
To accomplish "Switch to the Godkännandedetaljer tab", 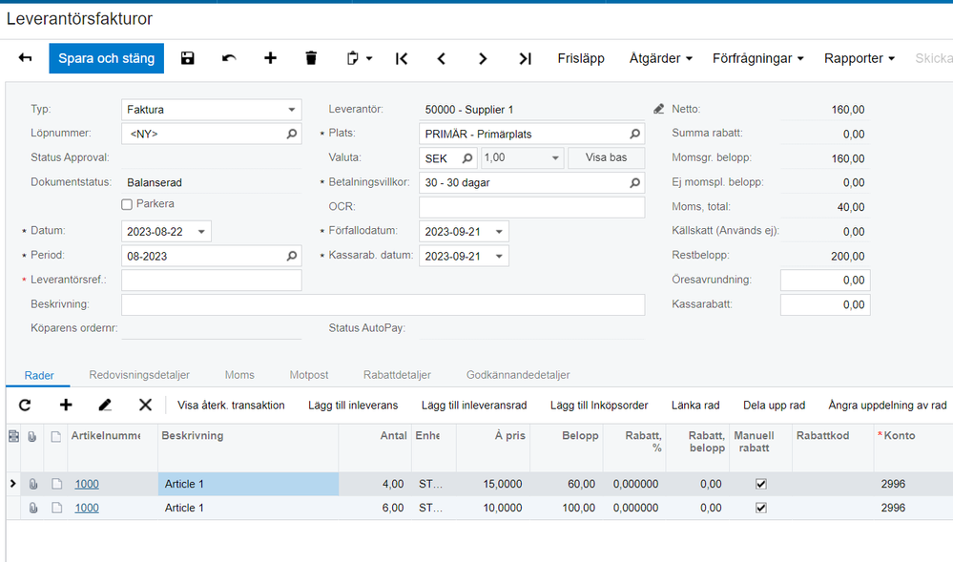I will coord(518,375).
